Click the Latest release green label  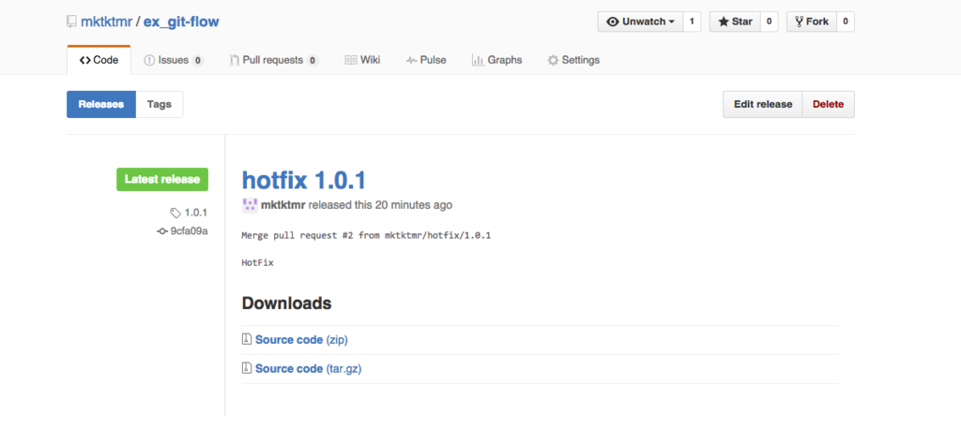click(162, 179)
